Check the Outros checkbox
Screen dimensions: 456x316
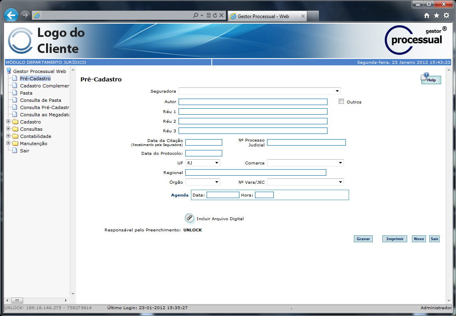pyautogui.click(x=341, y=101)
